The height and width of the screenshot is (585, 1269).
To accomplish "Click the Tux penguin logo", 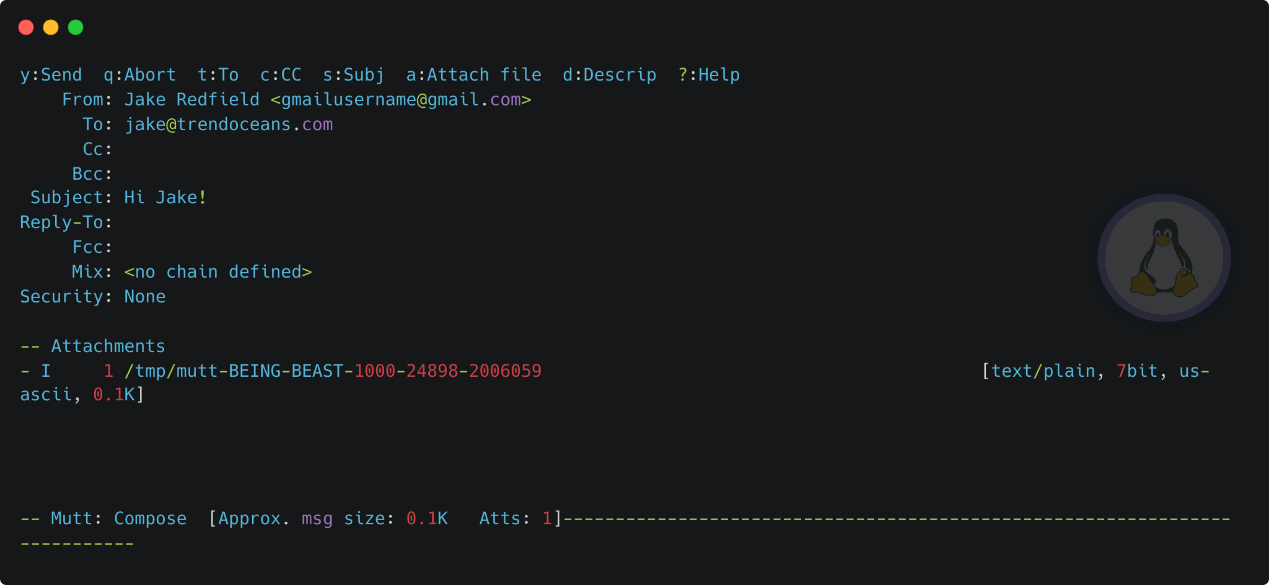I will point(1164,258).
